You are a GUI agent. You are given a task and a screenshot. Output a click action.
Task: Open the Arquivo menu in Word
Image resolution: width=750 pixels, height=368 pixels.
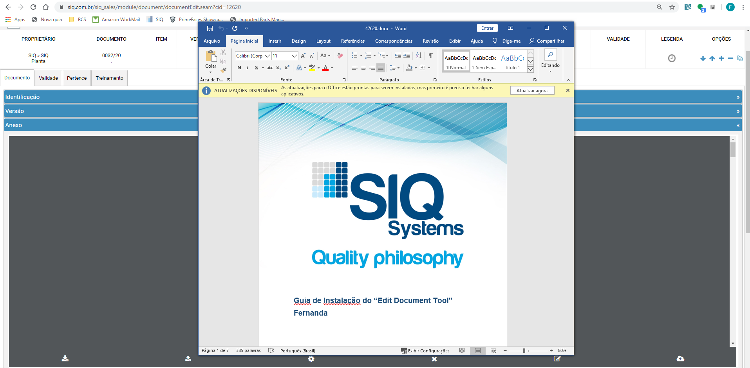tap(212, 41)
